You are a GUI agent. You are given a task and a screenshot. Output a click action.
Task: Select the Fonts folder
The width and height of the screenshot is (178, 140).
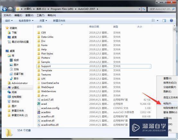tap(44, 45)
